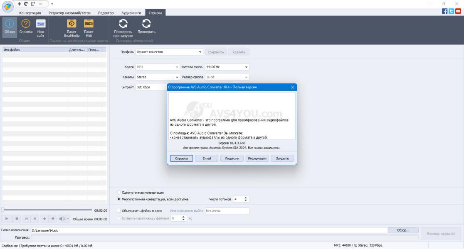The width and height of the screenshot is (464, 249).
Task: Select Однопоточная конвертация radio button
Action: 118,192
